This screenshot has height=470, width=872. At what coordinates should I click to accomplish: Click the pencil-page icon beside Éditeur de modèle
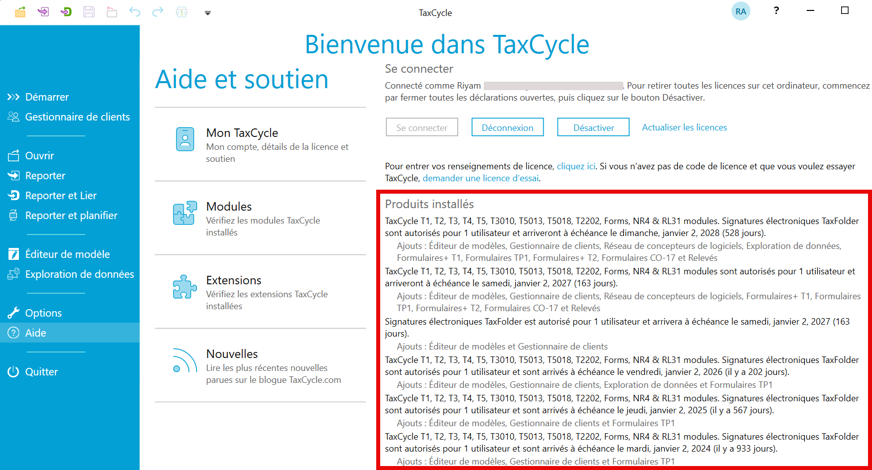13,254
